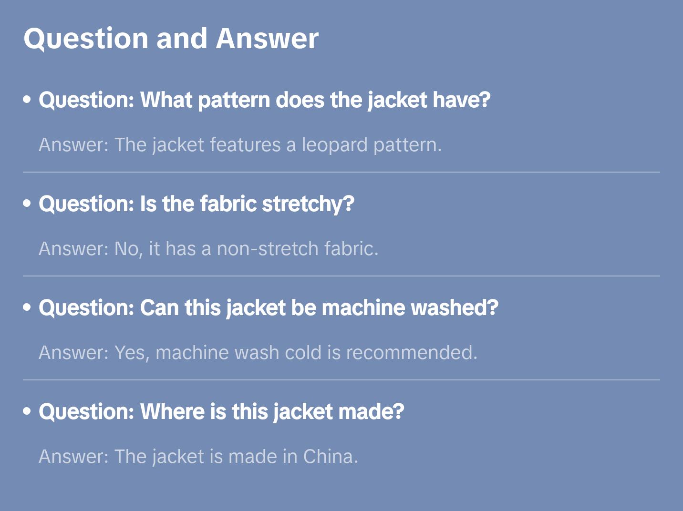This screenshot has height=511, width=683.
Task: Select the question "What pattern does the jacket have?"
Action: click(265, 100)
